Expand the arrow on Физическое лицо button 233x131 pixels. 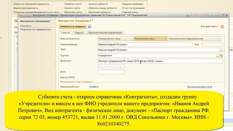point(165,39)
